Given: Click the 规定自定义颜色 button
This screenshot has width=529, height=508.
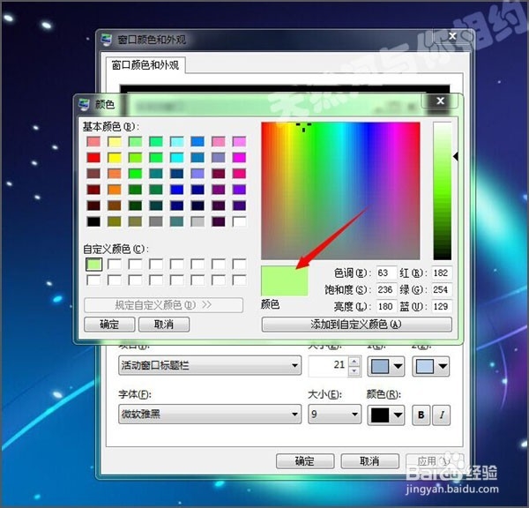Looking at the screenshot, I should tap(163, 305).
